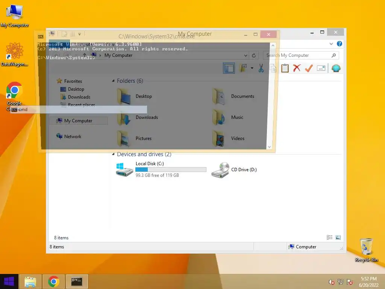Select the Pictures folder
Image resolution: width=385 pixels, height=289 pixels.
click(x=135, y=138)
